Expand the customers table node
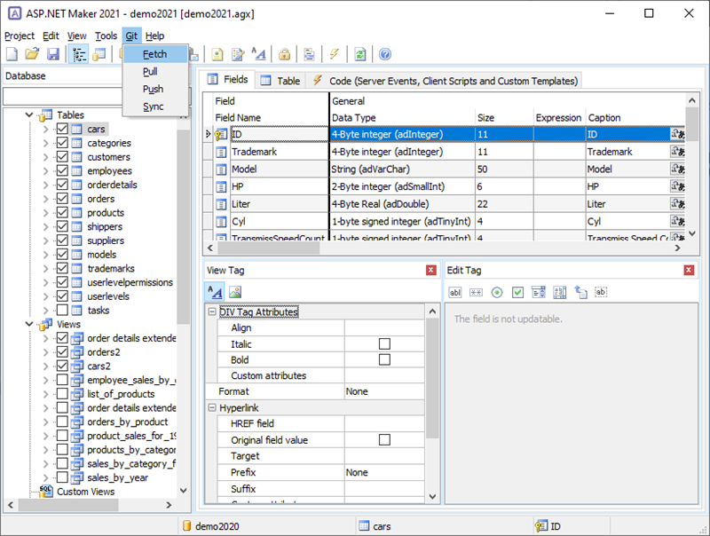The image size is (710, 536). 46,157
